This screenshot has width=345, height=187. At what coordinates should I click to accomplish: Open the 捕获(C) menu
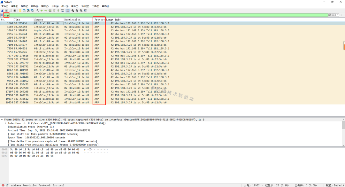click(x=45, y=6)
